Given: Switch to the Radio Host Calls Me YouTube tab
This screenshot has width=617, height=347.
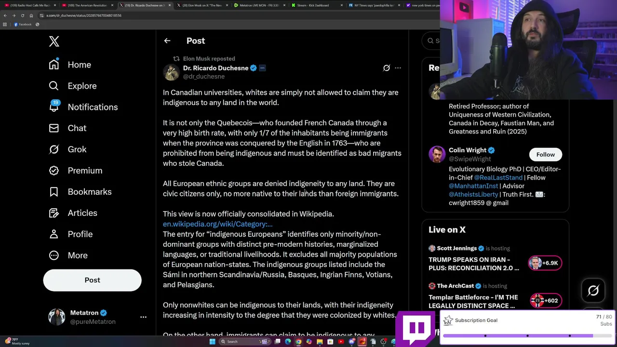Looking at the screenshot, I should pyautogui.click(x=30, y=5).
